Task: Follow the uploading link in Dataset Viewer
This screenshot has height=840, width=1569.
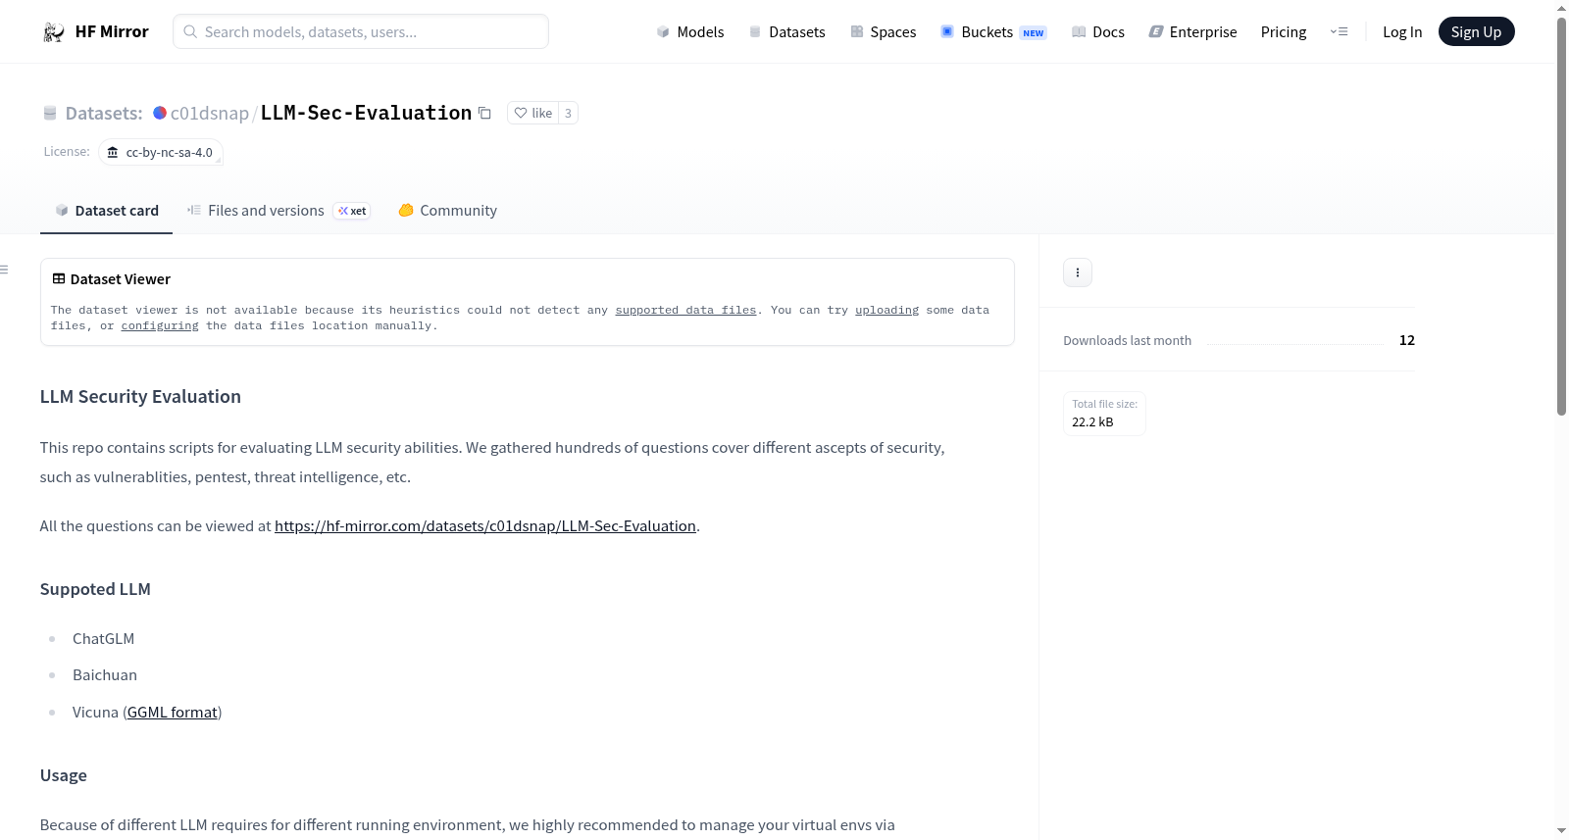Action: [886, 310]
